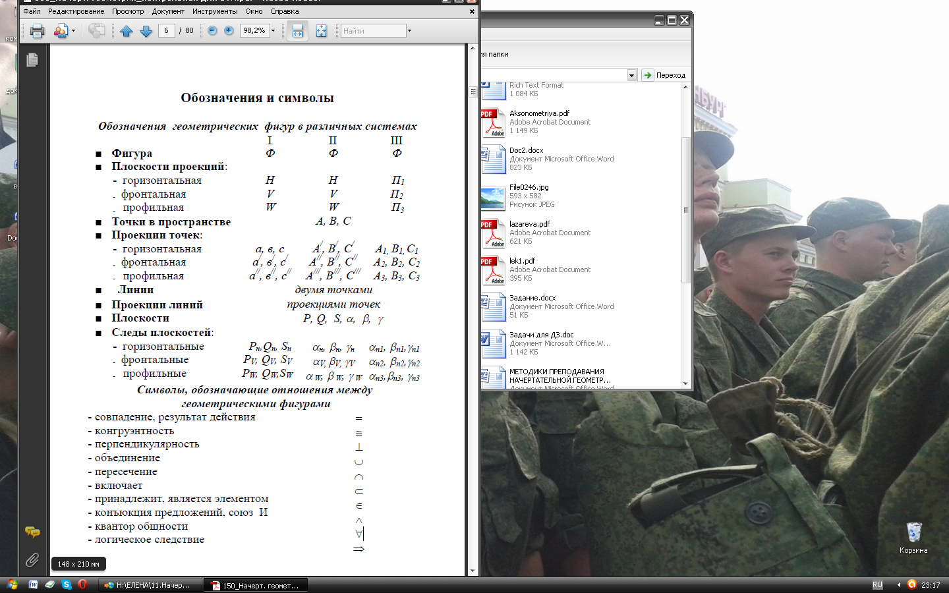Viewport: 949px width, 593px height.
Task: Click Rich Text Format file entry
Action: [523, 90]
